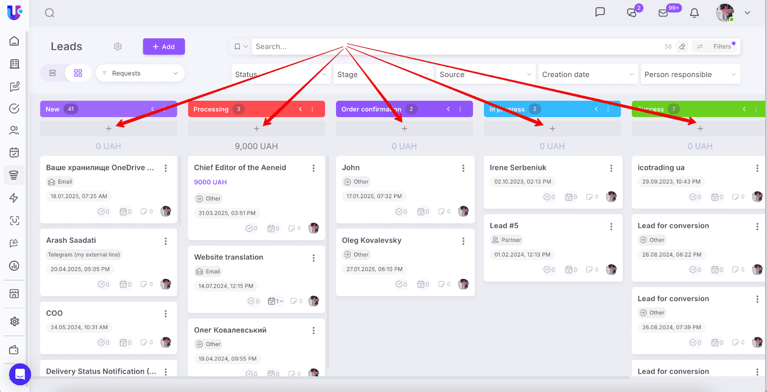Switch to list view

[53, 73]
